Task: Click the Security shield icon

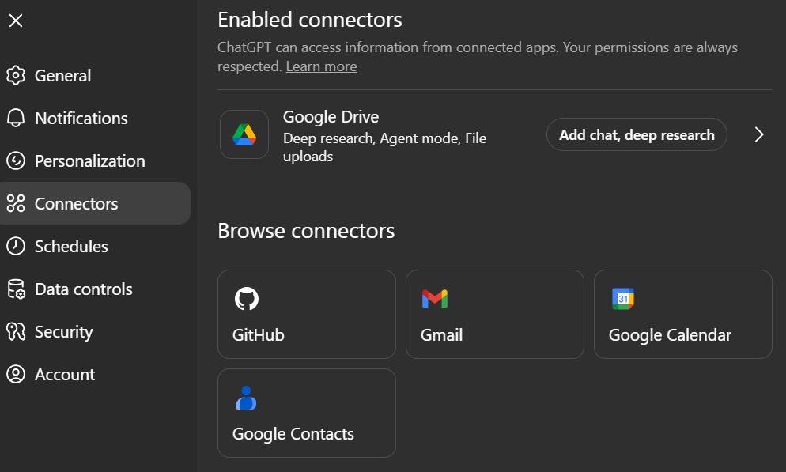Action: 16,331
